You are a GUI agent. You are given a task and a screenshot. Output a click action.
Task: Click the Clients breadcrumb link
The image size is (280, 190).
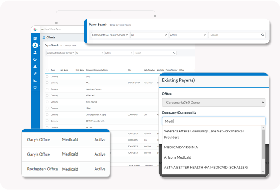click(53, 29)
